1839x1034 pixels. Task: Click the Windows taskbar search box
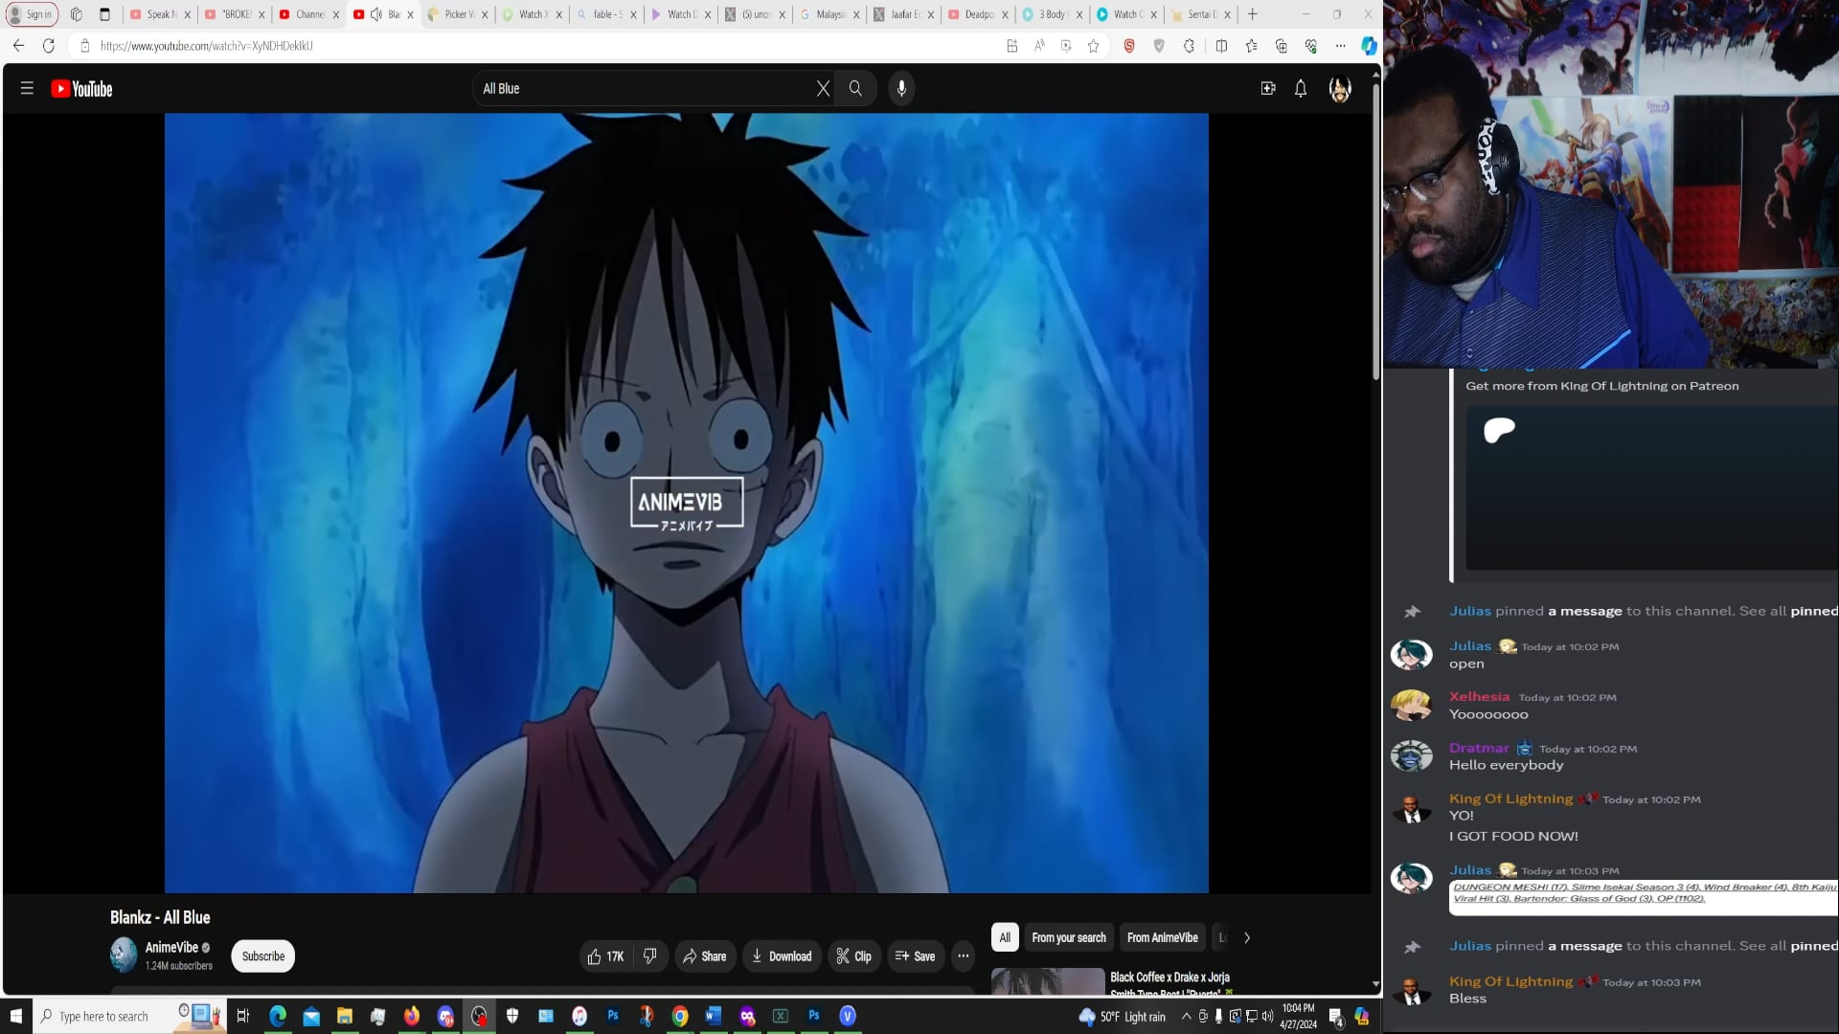point(129,1016)
